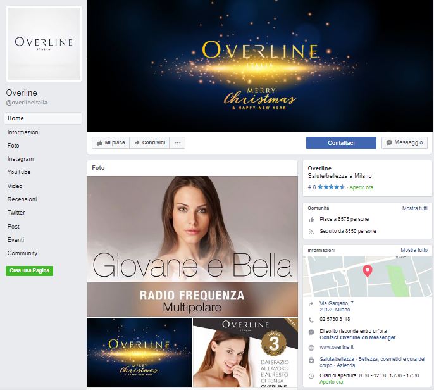434x390 pixels.
Task: Open the small Merry Christmas photo thumbnail
Action: tap(139, 353)
